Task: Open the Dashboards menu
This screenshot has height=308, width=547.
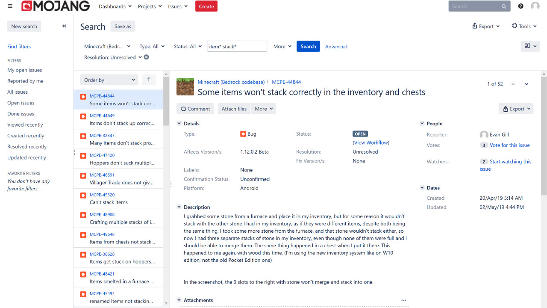Action: point(115,6)
